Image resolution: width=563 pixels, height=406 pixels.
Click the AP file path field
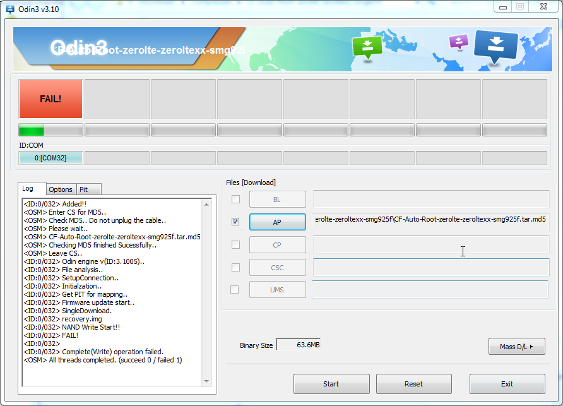click(431, 222)
